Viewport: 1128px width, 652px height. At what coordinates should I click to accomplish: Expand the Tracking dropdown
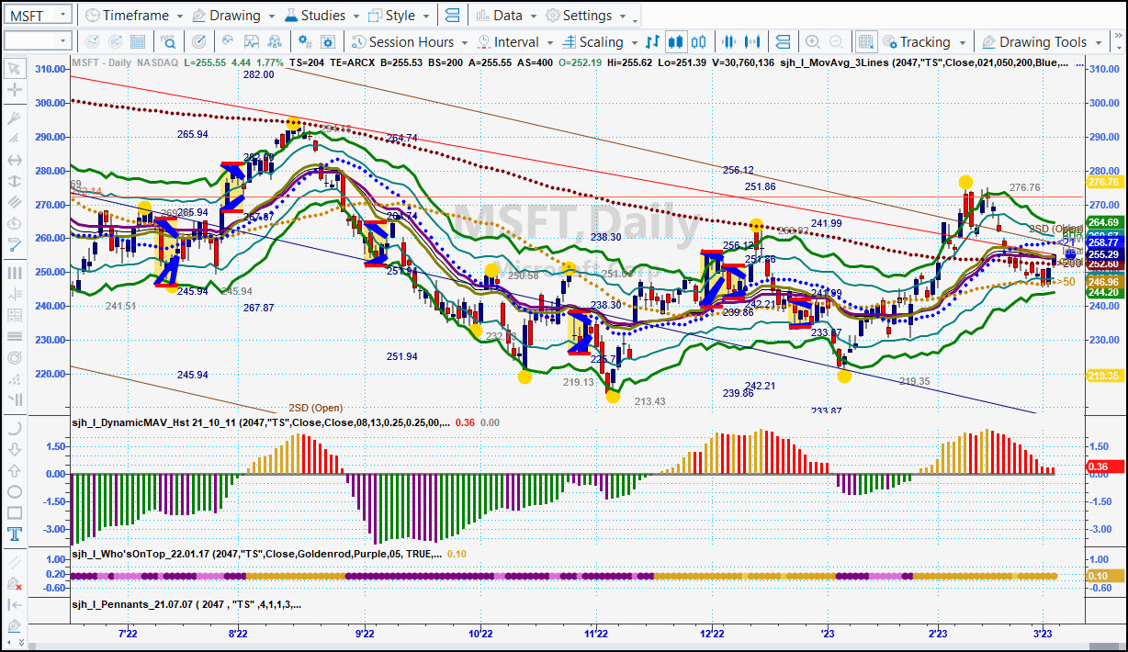(962, 42)
